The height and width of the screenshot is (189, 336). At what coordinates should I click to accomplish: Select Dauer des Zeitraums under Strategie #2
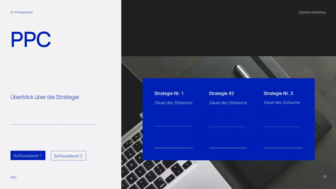click(x=228, y=103)
